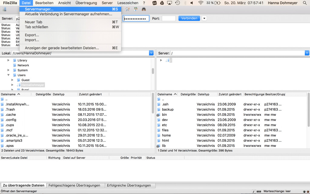310x194 pixels.
Task: Sort local list by Dateigröße column
Action: coord(43,94)
